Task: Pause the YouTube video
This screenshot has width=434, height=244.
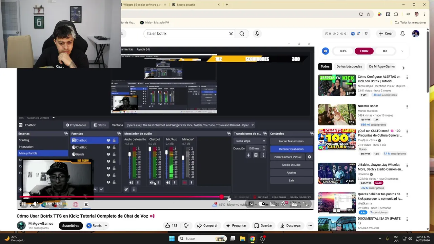Action: (24, 204)
